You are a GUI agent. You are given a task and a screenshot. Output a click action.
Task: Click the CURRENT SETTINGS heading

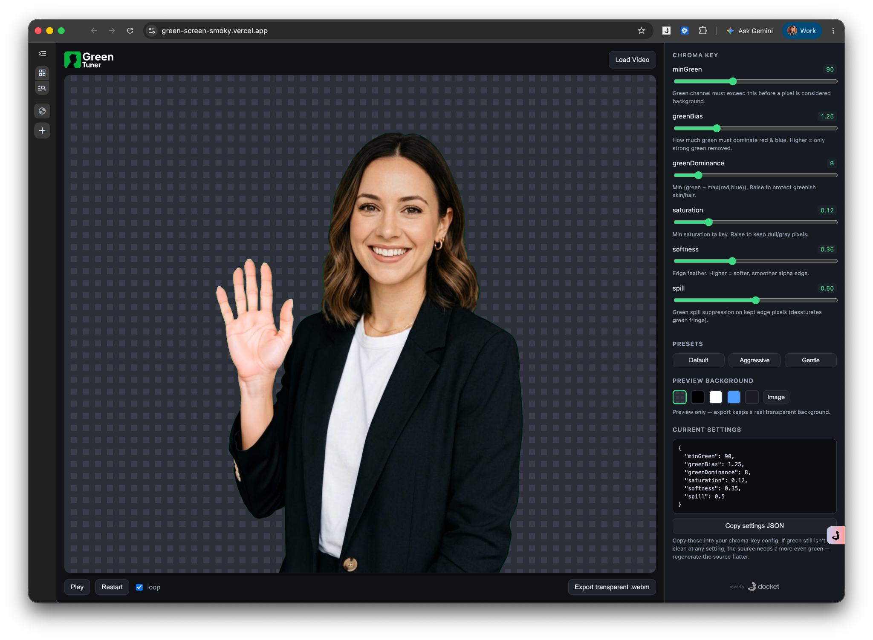(707, 430)
